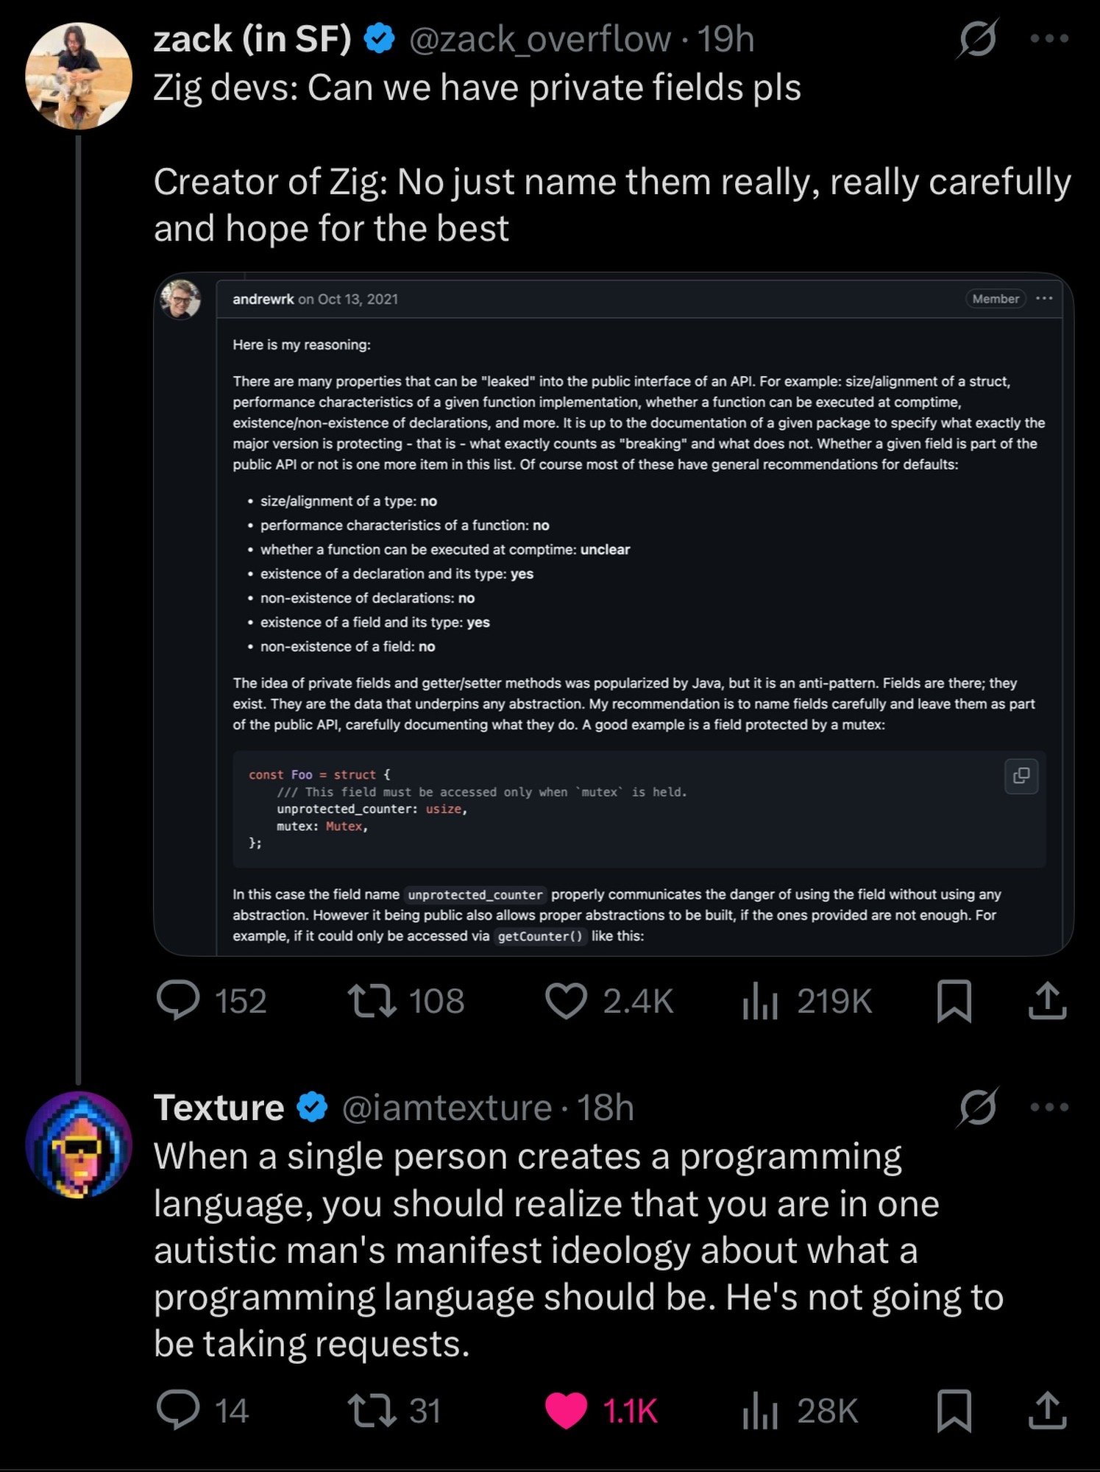Open the embedded andrewrk GitHub comment screenshot
Screen dimensions: 1100x1472
pyautogui.click(x=613, y=614)
